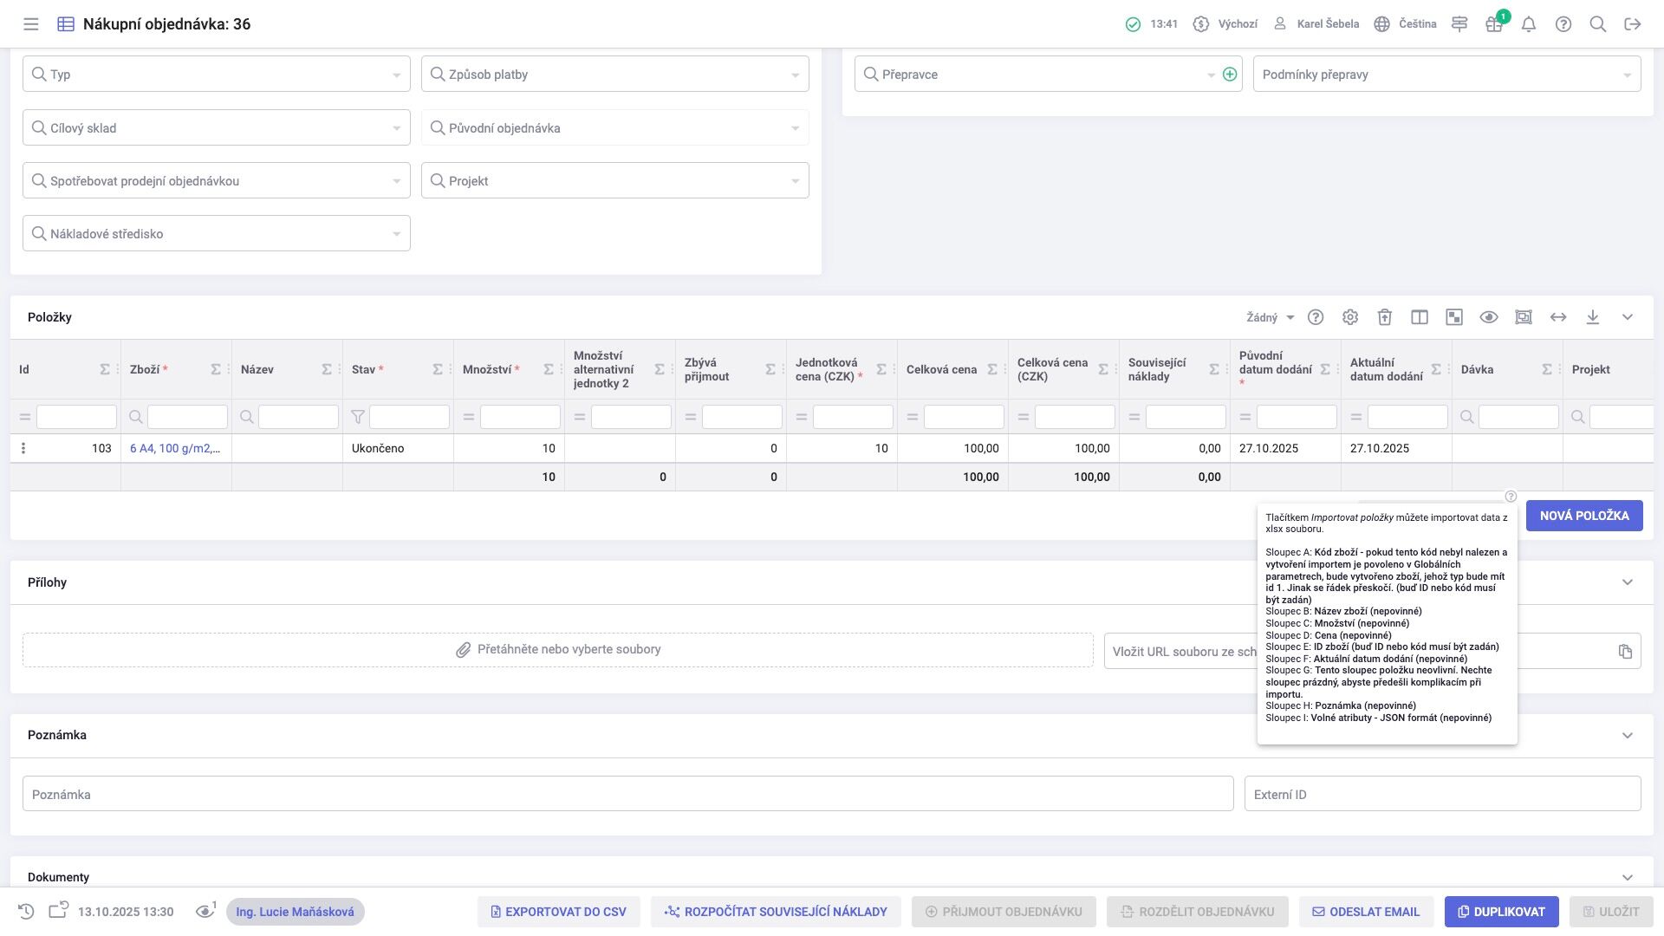Open the hamburger main menu
The image size is (1664, 936).
[x=31, y=24]
